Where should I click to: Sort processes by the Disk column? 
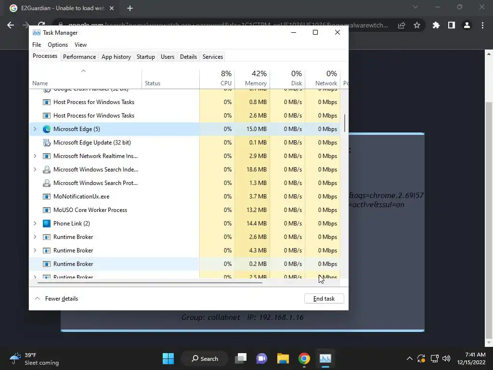point(287,78)
